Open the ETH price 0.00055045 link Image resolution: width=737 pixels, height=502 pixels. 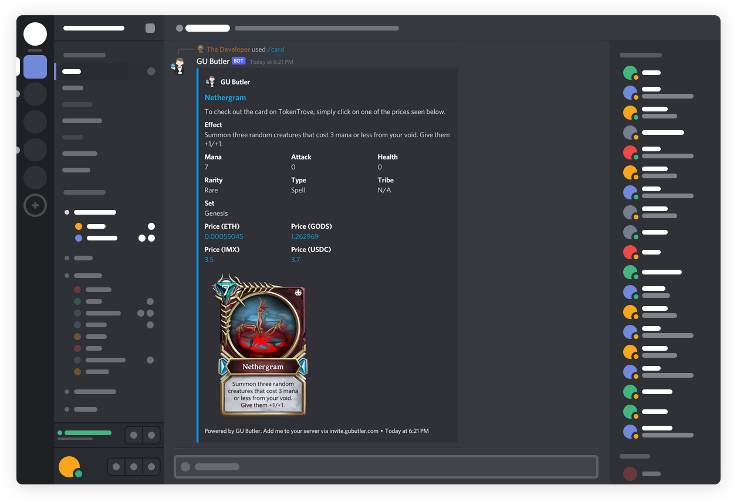coord(224,236)
